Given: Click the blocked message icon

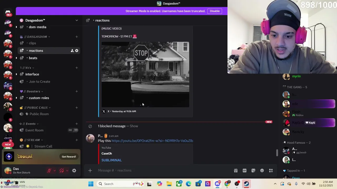Looking at the screenshot, I should [x=90, y=126].
